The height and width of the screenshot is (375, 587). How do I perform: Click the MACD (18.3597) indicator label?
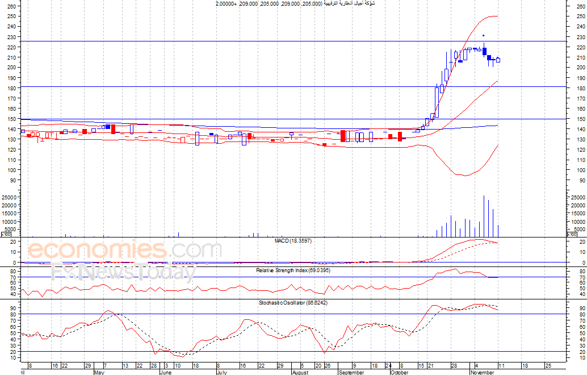(x=293, y=241)
